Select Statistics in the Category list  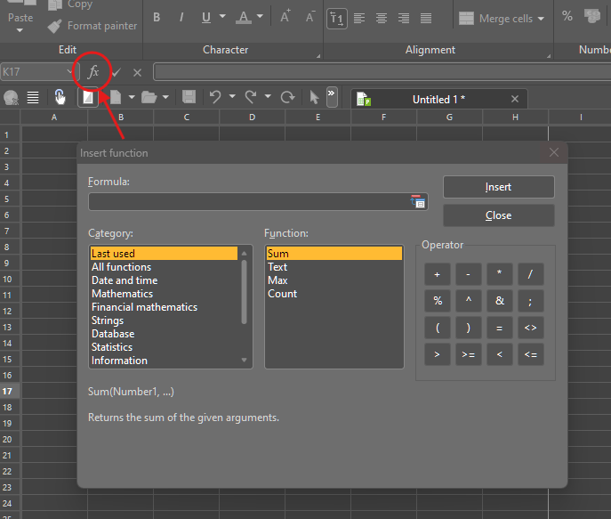112,347
